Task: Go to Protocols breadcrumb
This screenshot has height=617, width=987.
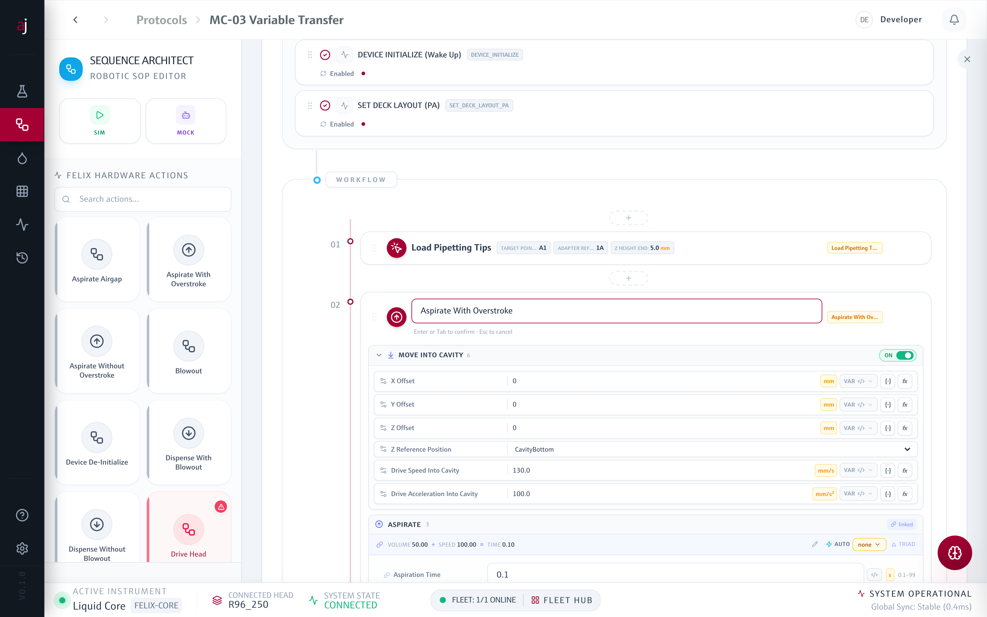Action: click(162, 19)
